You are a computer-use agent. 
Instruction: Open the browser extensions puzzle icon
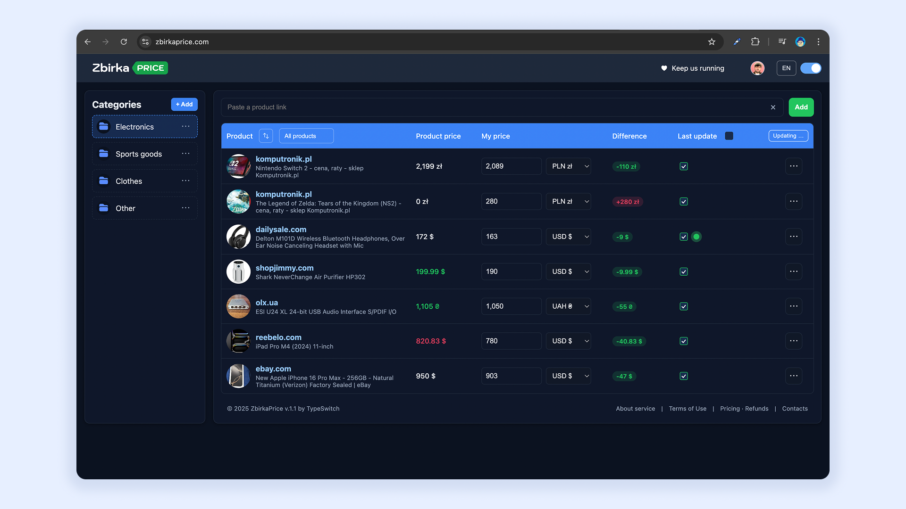755,41
